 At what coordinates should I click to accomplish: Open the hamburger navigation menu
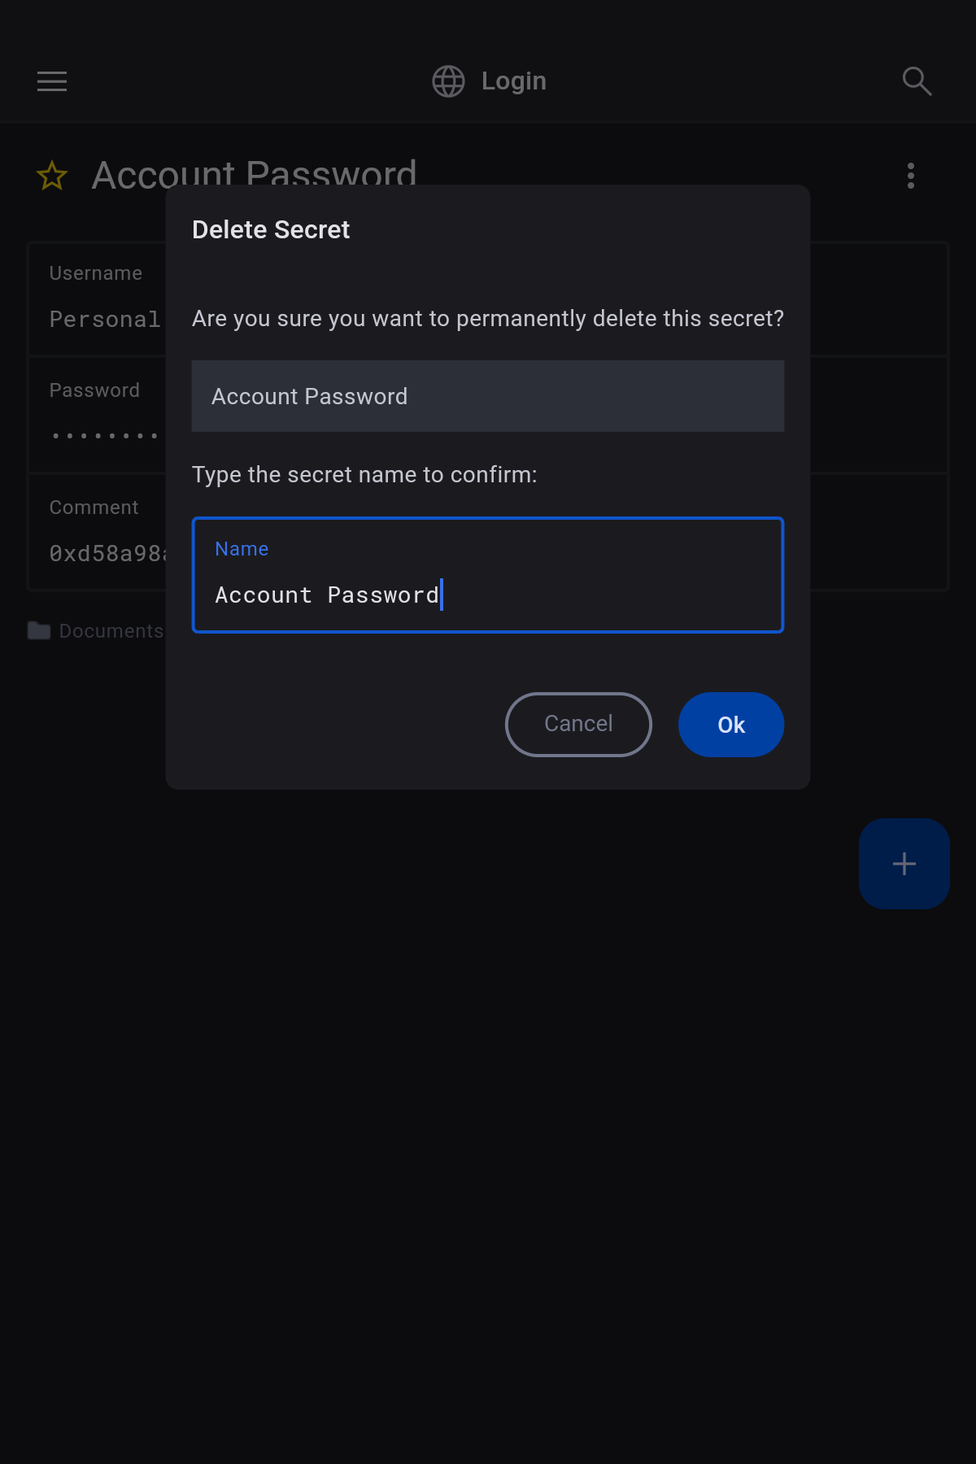pyautogui.click(x=52, y=81)
